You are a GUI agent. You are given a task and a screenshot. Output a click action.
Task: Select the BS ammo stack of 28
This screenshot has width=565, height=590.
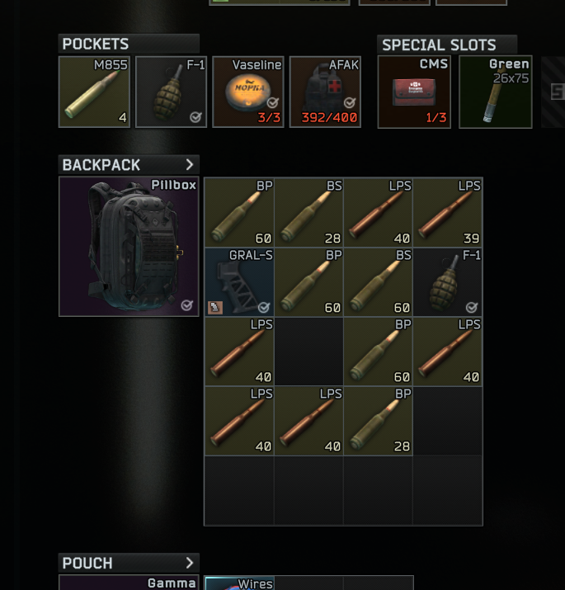(308, 213)
